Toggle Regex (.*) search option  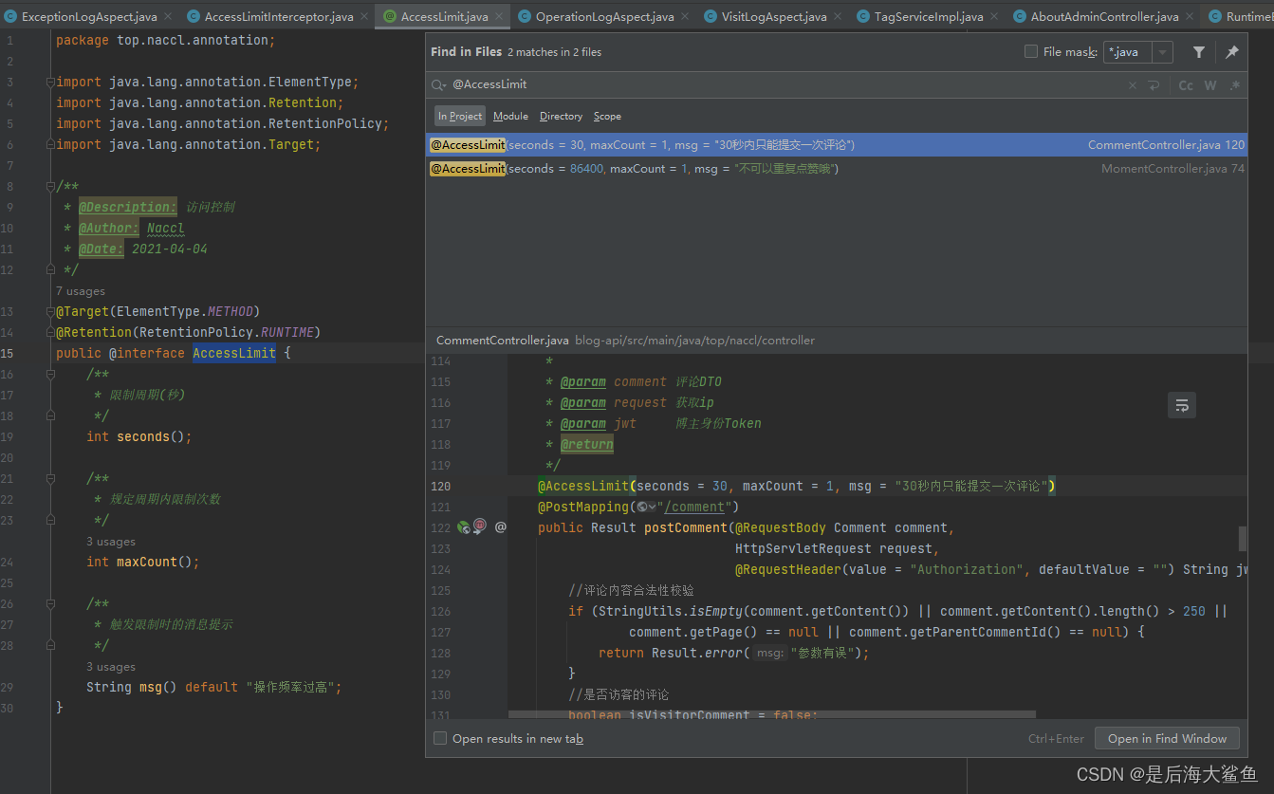(1234, 85)
